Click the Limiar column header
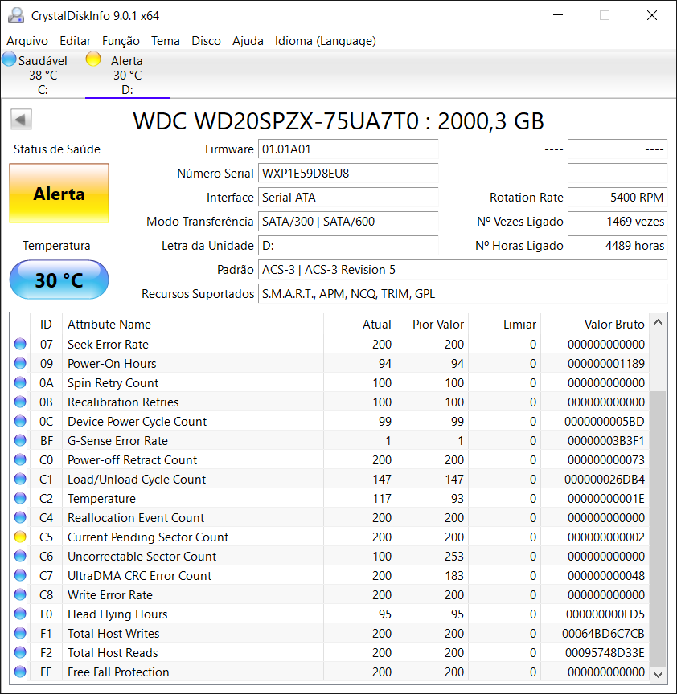 [x=505, y=325]
